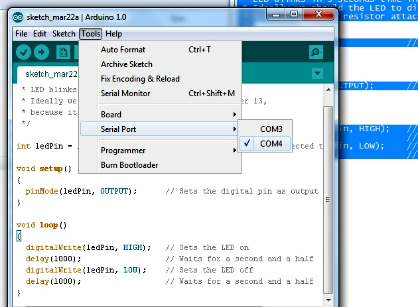
Task: Click the highlighted opening brace of loop
Action: pyautogui.click(x=19, y=236)
